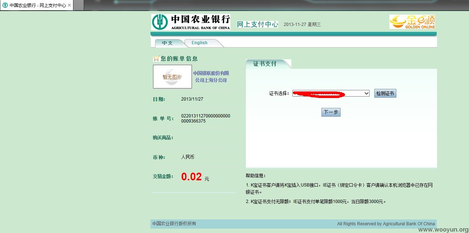Close the 中国农业银行 browser tab
Viewport: 469px width, 233px height.
coord(69,5)
